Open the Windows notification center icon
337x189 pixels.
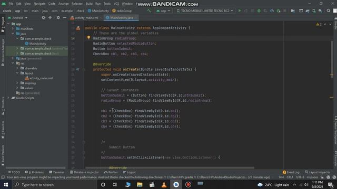point(331,184)
